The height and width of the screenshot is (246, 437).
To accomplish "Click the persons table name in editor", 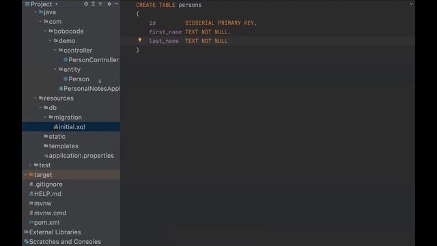I will (190, 5).
